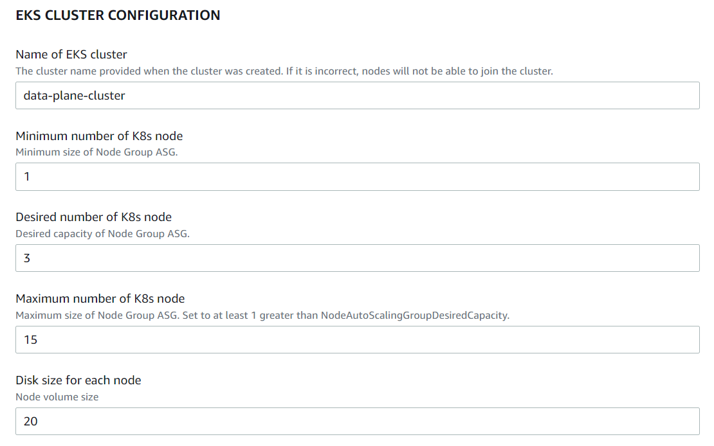Click the 'Disk size for each node' label

[x=78, y=380]
